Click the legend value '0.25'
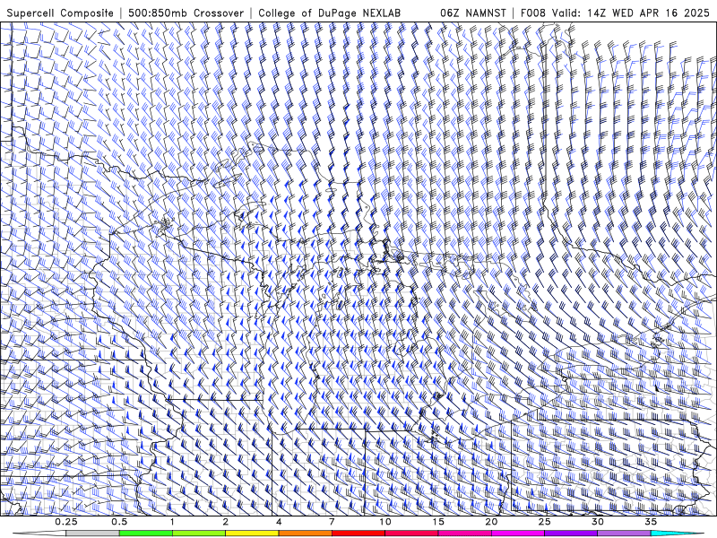This screenshot has height=538, width=717. (66, 522)
